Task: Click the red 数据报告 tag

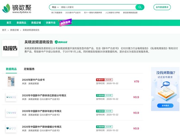Action: pos(100,80)
